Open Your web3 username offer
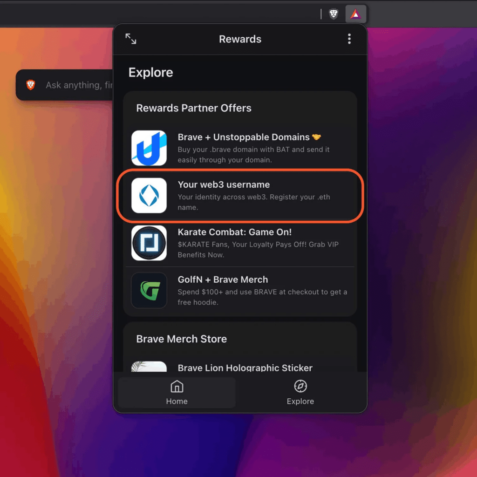 click(x=240, y=196)
